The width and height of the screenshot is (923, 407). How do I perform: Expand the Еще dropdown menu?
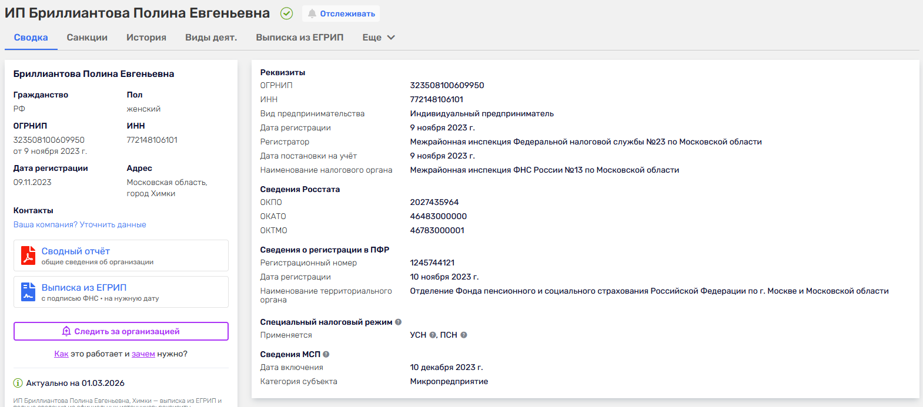pyautogui.click(x=378, y=38)
